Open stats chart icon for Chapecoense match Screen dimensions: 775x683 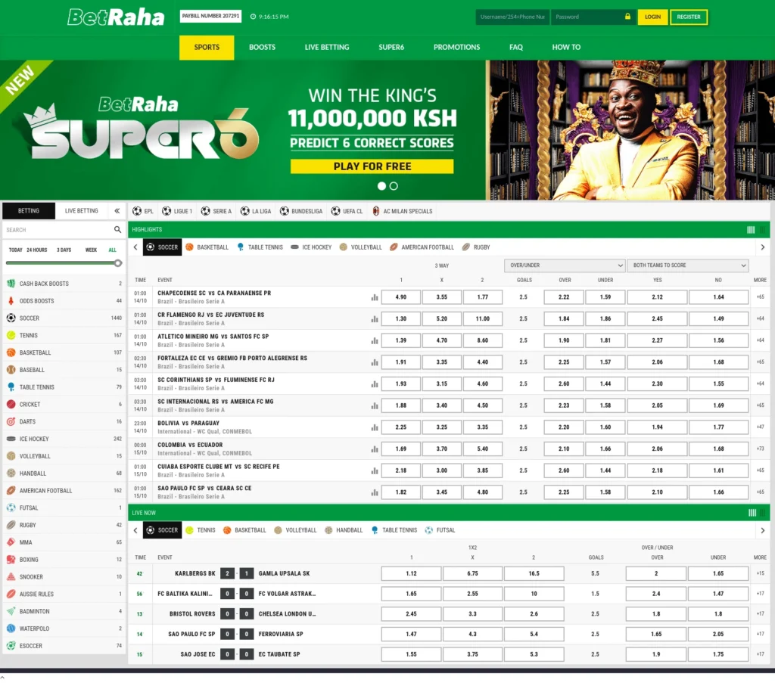(x=375, y=297)
